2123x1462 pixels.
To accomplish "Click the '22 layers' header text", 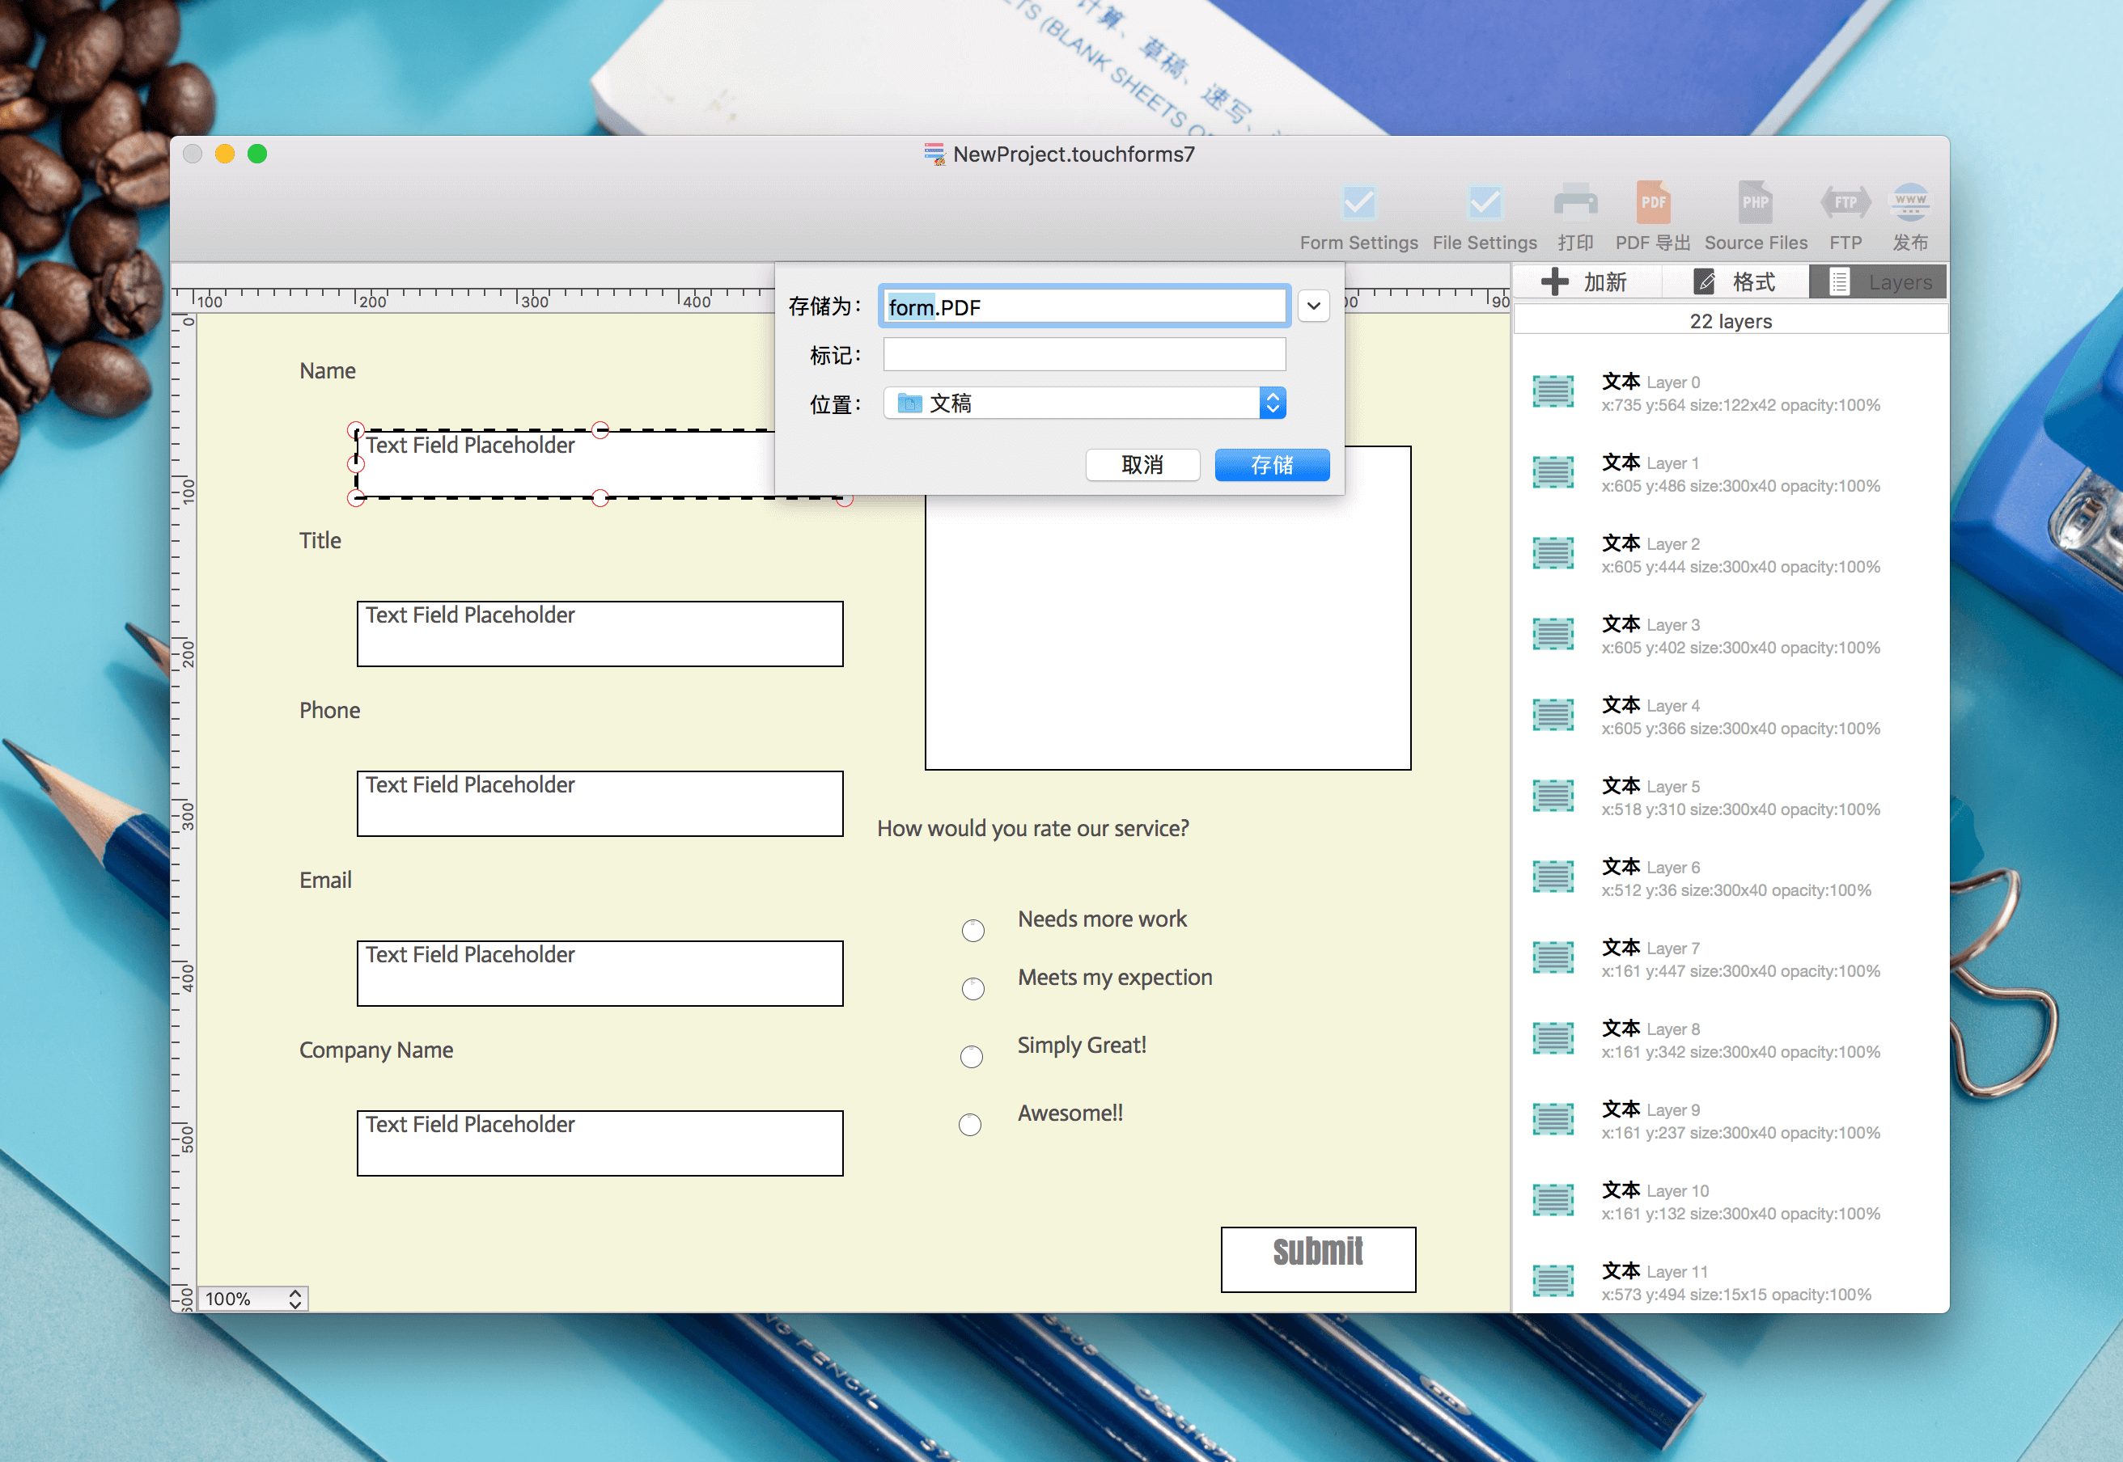I will (1730, 322).
